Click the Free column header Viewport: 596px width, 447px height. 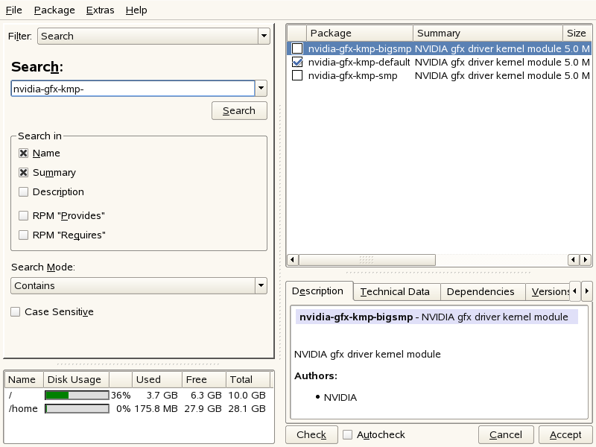click(203, 380)
